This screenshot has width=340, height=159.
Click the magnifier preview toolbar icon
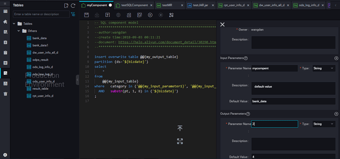(139, 15)
